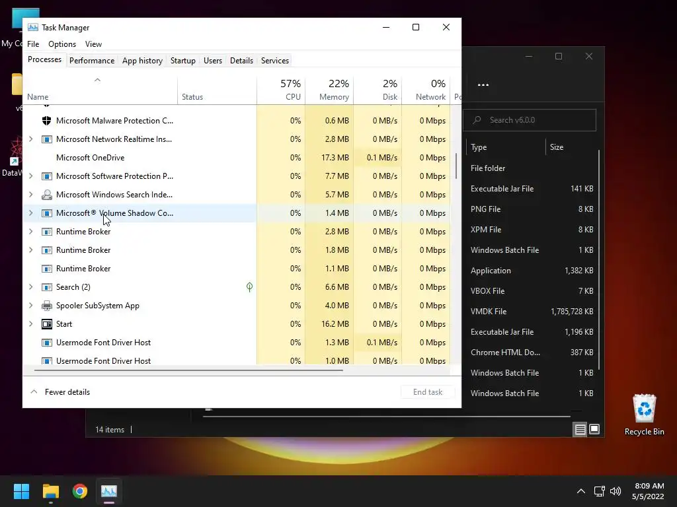Open the Windows Start button on taskbar
677x507 pixels.
[21, 491]
